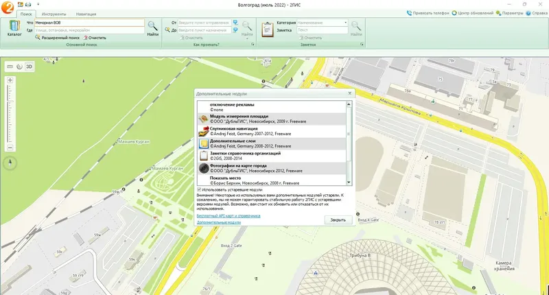The height and width of the screenshot is (295, 549).
Task: Select Спутниковая навигация module in the list
Action: (x=271, y=131)
